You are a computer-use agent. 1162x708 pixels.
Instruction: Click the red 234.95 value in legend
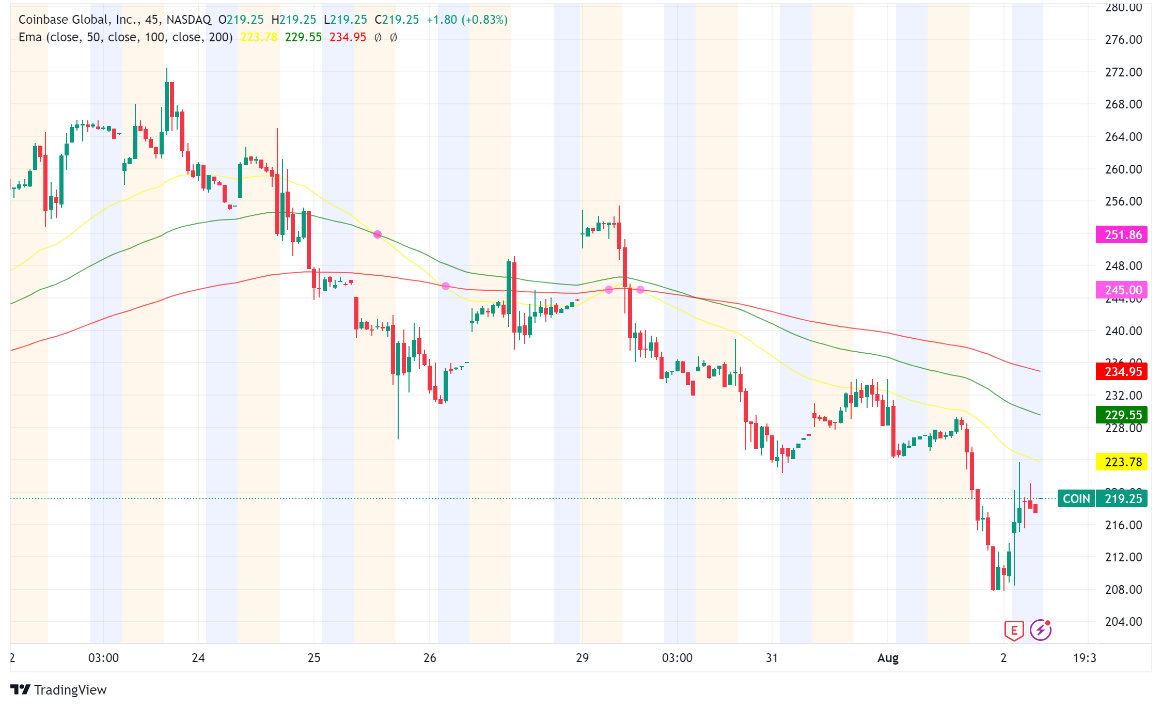[348, 37]
